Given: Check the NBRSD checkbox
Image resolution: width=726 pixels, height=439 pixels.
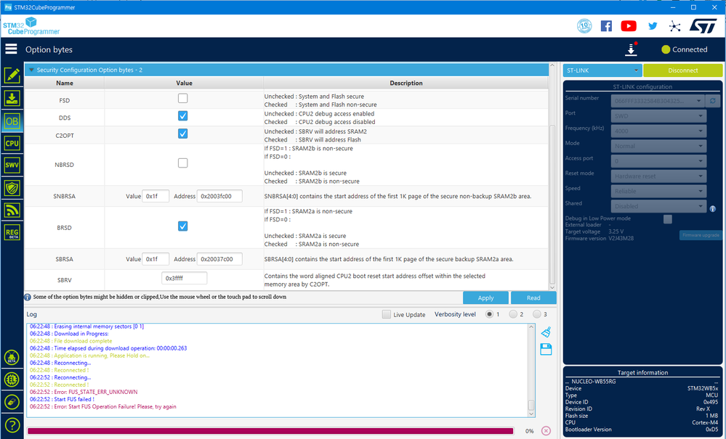Looking at the screenshot, I should pyautogui.click(x=183, y=163).
